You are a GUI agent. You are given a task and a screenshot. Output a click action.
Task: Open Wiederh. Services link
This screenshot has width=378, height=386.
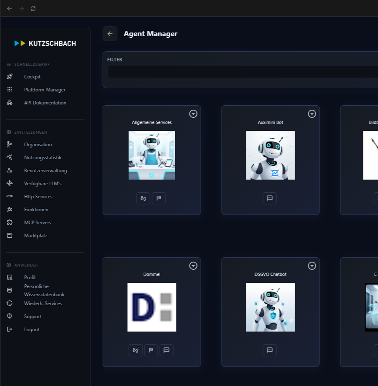43,304
